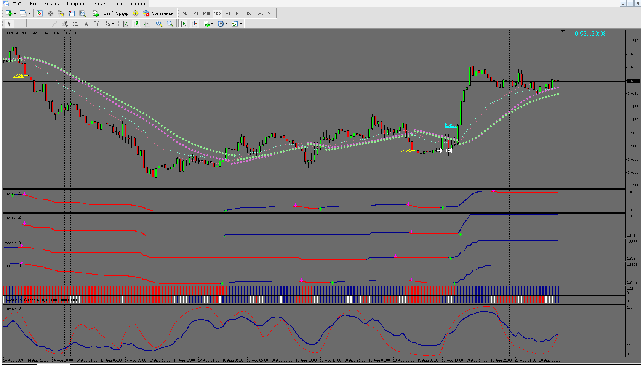Switch timeframe to H4

[x=238, y=13]
